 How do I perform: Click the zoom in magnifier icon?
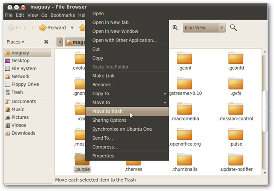point(175,28)
